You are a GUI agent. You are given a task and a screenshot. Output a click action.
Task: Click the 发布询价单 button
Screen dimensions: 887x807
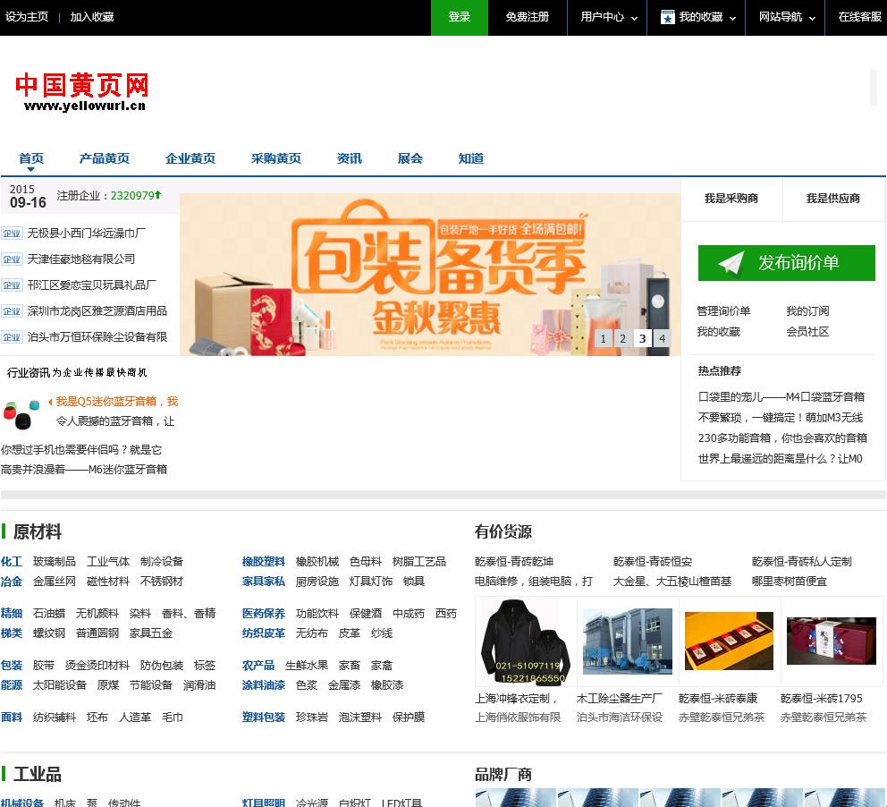787,262
